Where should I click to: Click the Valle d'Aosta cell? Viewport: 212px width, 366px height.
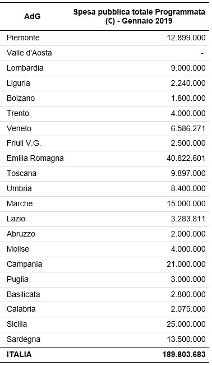[x=29, y=53]
